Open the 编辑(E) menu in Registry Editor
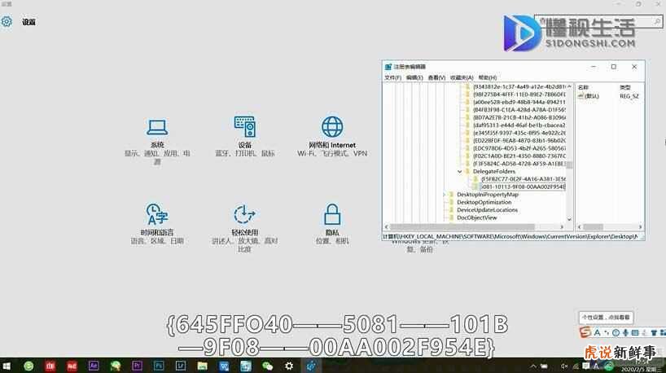666x373 pixels. [x=414, y=77]
